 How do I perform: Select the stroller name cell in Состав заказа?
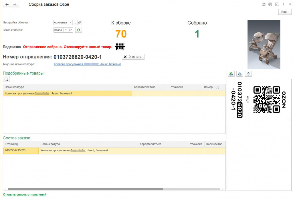point(88,151)
